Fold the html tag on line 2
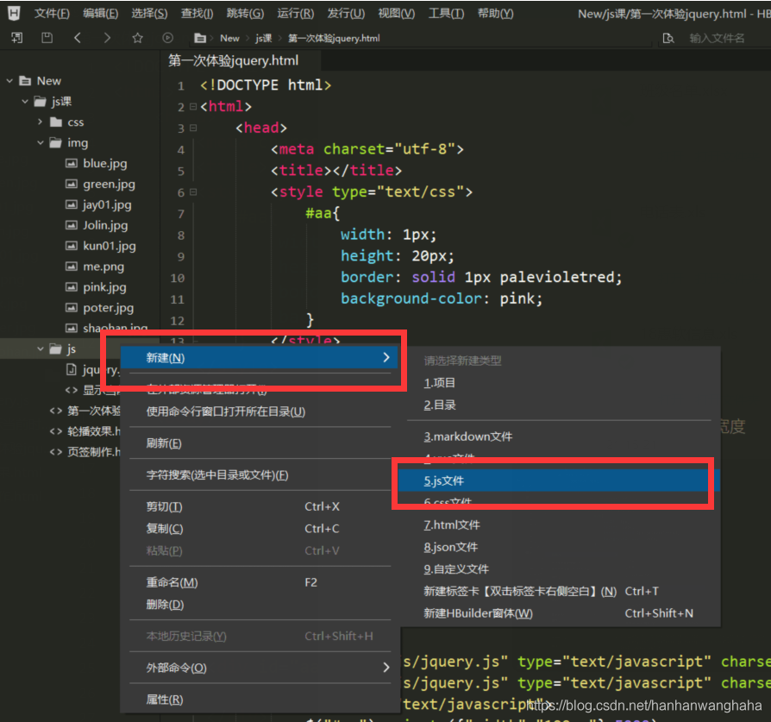771x722 pixels. click(x=193, y=107)
